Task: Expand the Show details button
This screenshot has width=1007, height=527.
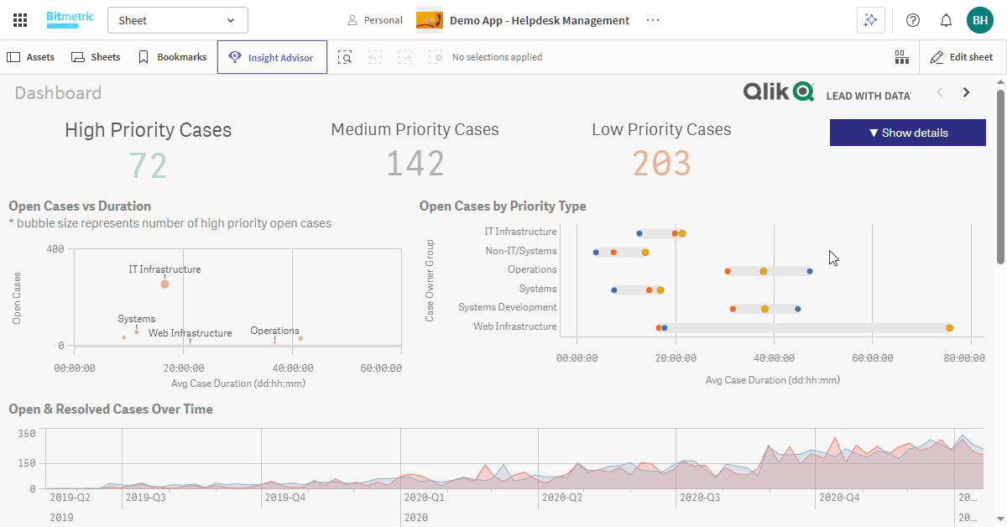Action: pyautogui.click(x=908, y=133)
